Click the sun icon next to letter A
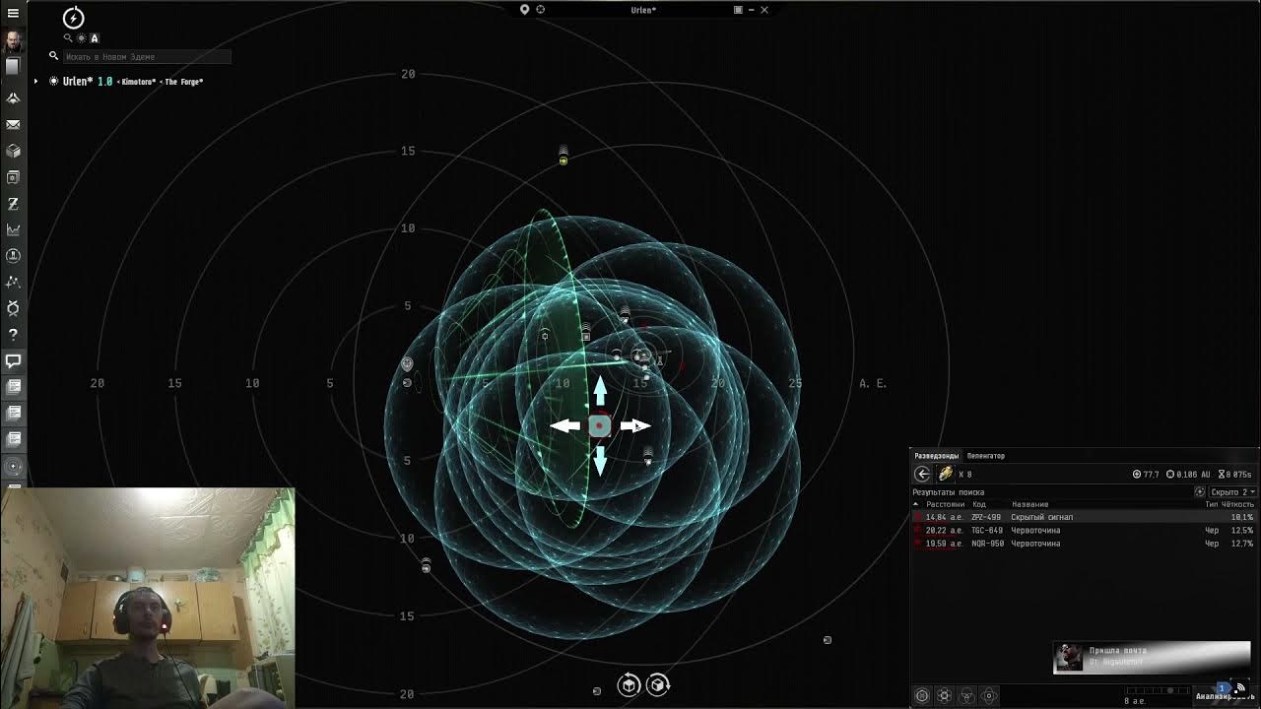Image resolution: width=1261 pixels, height=709 pixels. point(82,38)
